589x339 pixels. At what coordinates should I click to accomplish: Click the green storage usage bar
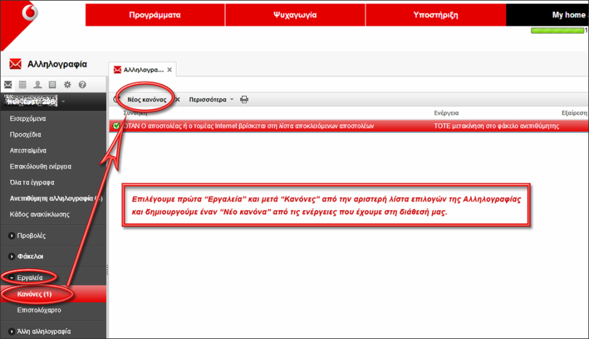[x=557, y=30]
